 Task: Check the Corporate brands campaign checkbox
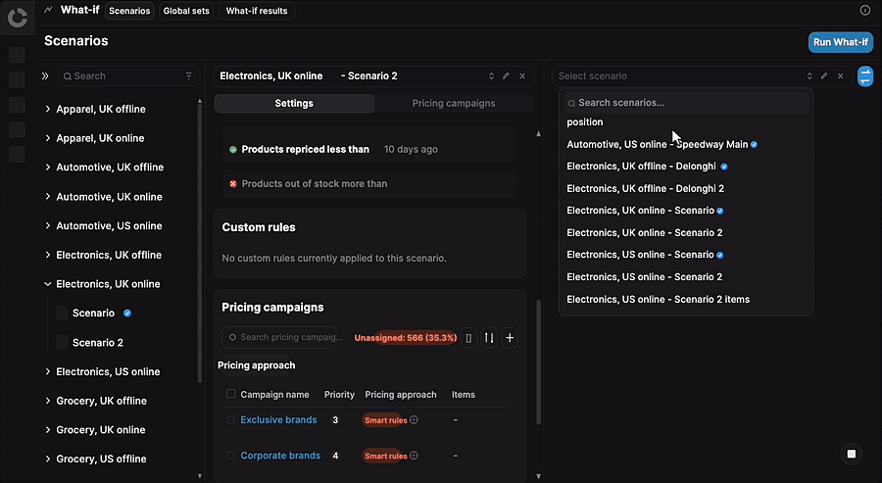tap(230, 455)
